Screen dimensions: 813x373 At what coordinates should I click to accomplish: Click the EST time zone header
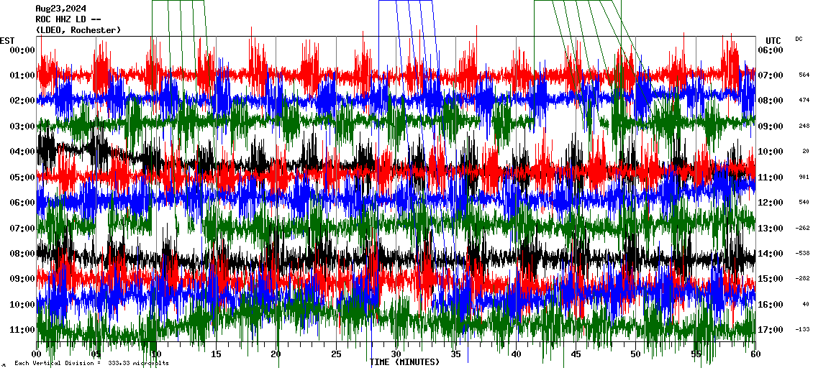pyautogui.click(x=7, y=40)
